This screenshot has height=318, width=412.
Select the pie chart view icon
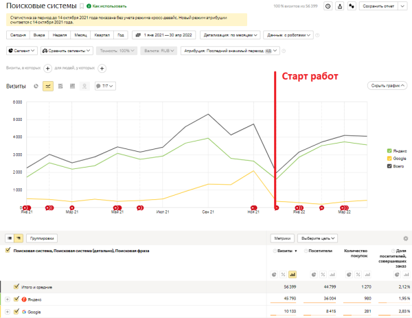(36, 86)
